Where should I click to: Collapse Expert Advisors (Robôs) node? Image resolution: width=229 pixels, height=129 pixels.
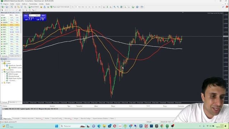coord(3,72)
